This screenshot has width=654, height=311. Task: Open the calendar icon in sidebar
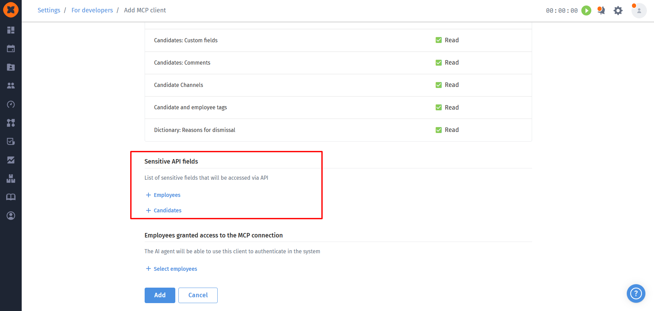tap(11, 48)
